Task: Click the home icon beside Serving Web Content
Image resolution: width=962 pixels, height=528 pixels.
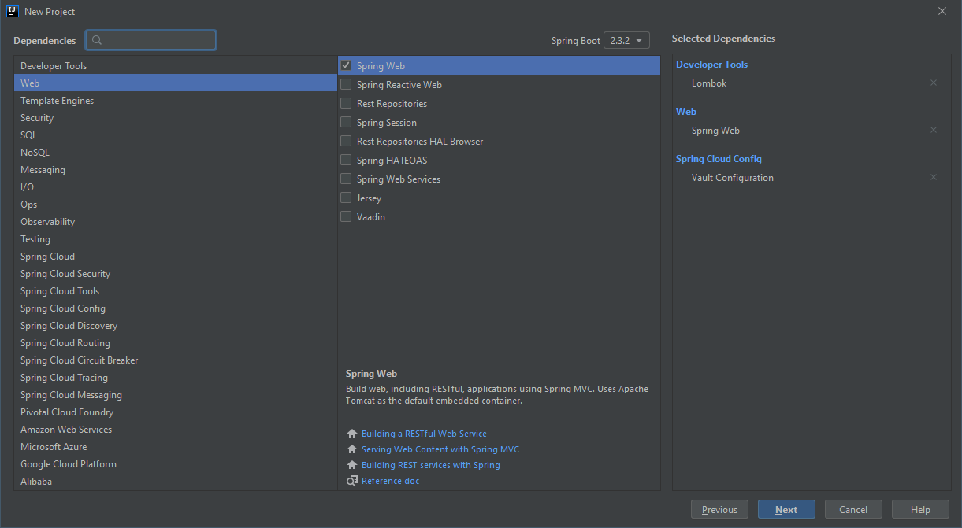Action: point(352,449)
